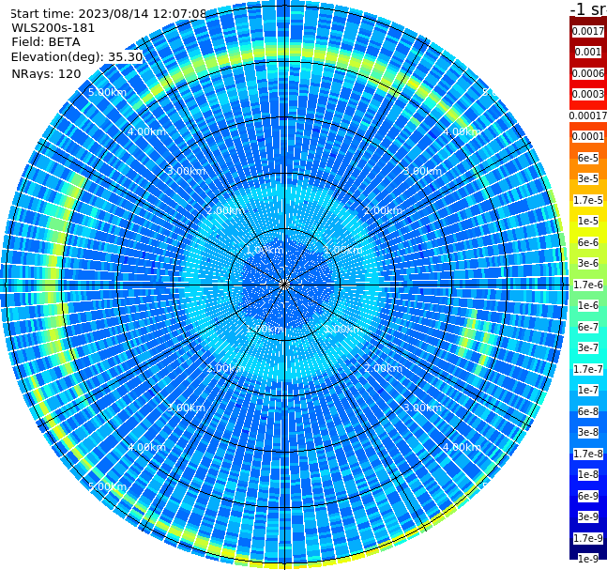Viewport: 607px width, 570px height.
Task: Select the 2.00km ring label in southwest quadrant
Action: pyautogui.click(x=226, y=368)
